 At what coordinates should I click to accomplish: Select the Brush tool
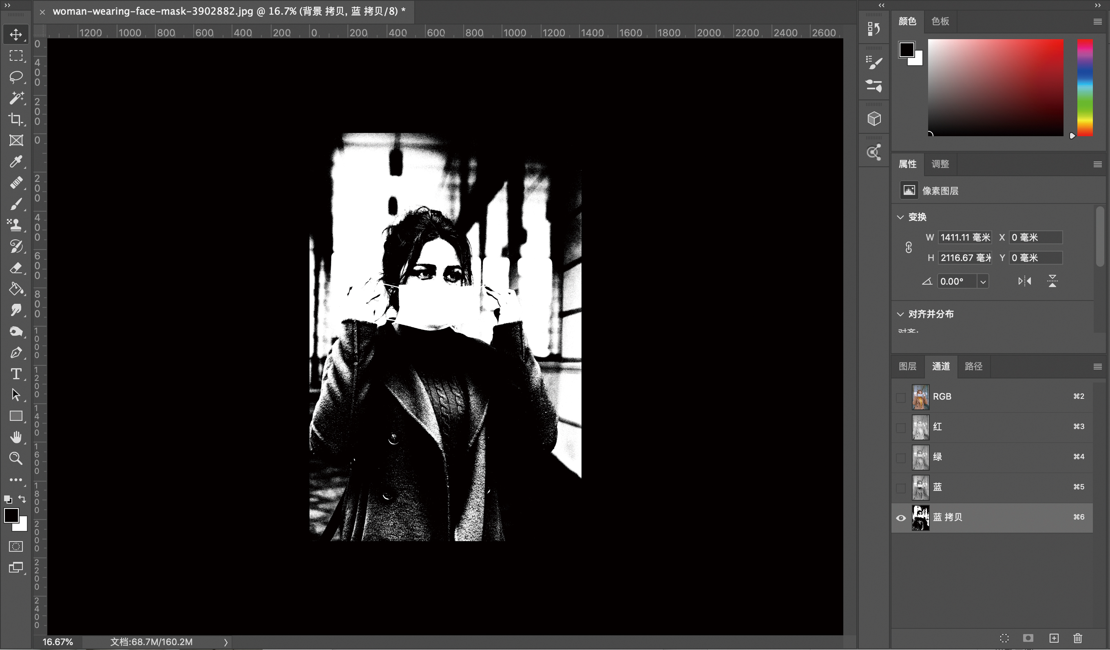(x=16, y=204)
